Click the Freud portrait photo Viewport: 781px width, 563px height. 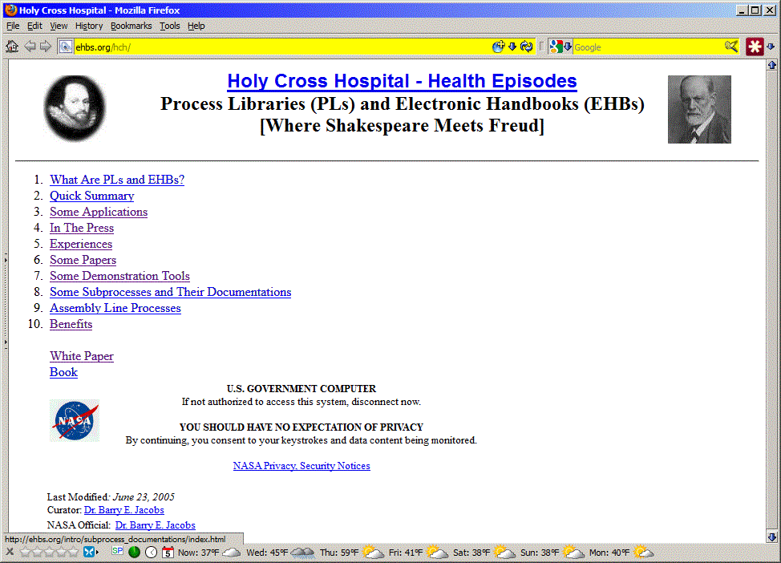click(699, 110)
